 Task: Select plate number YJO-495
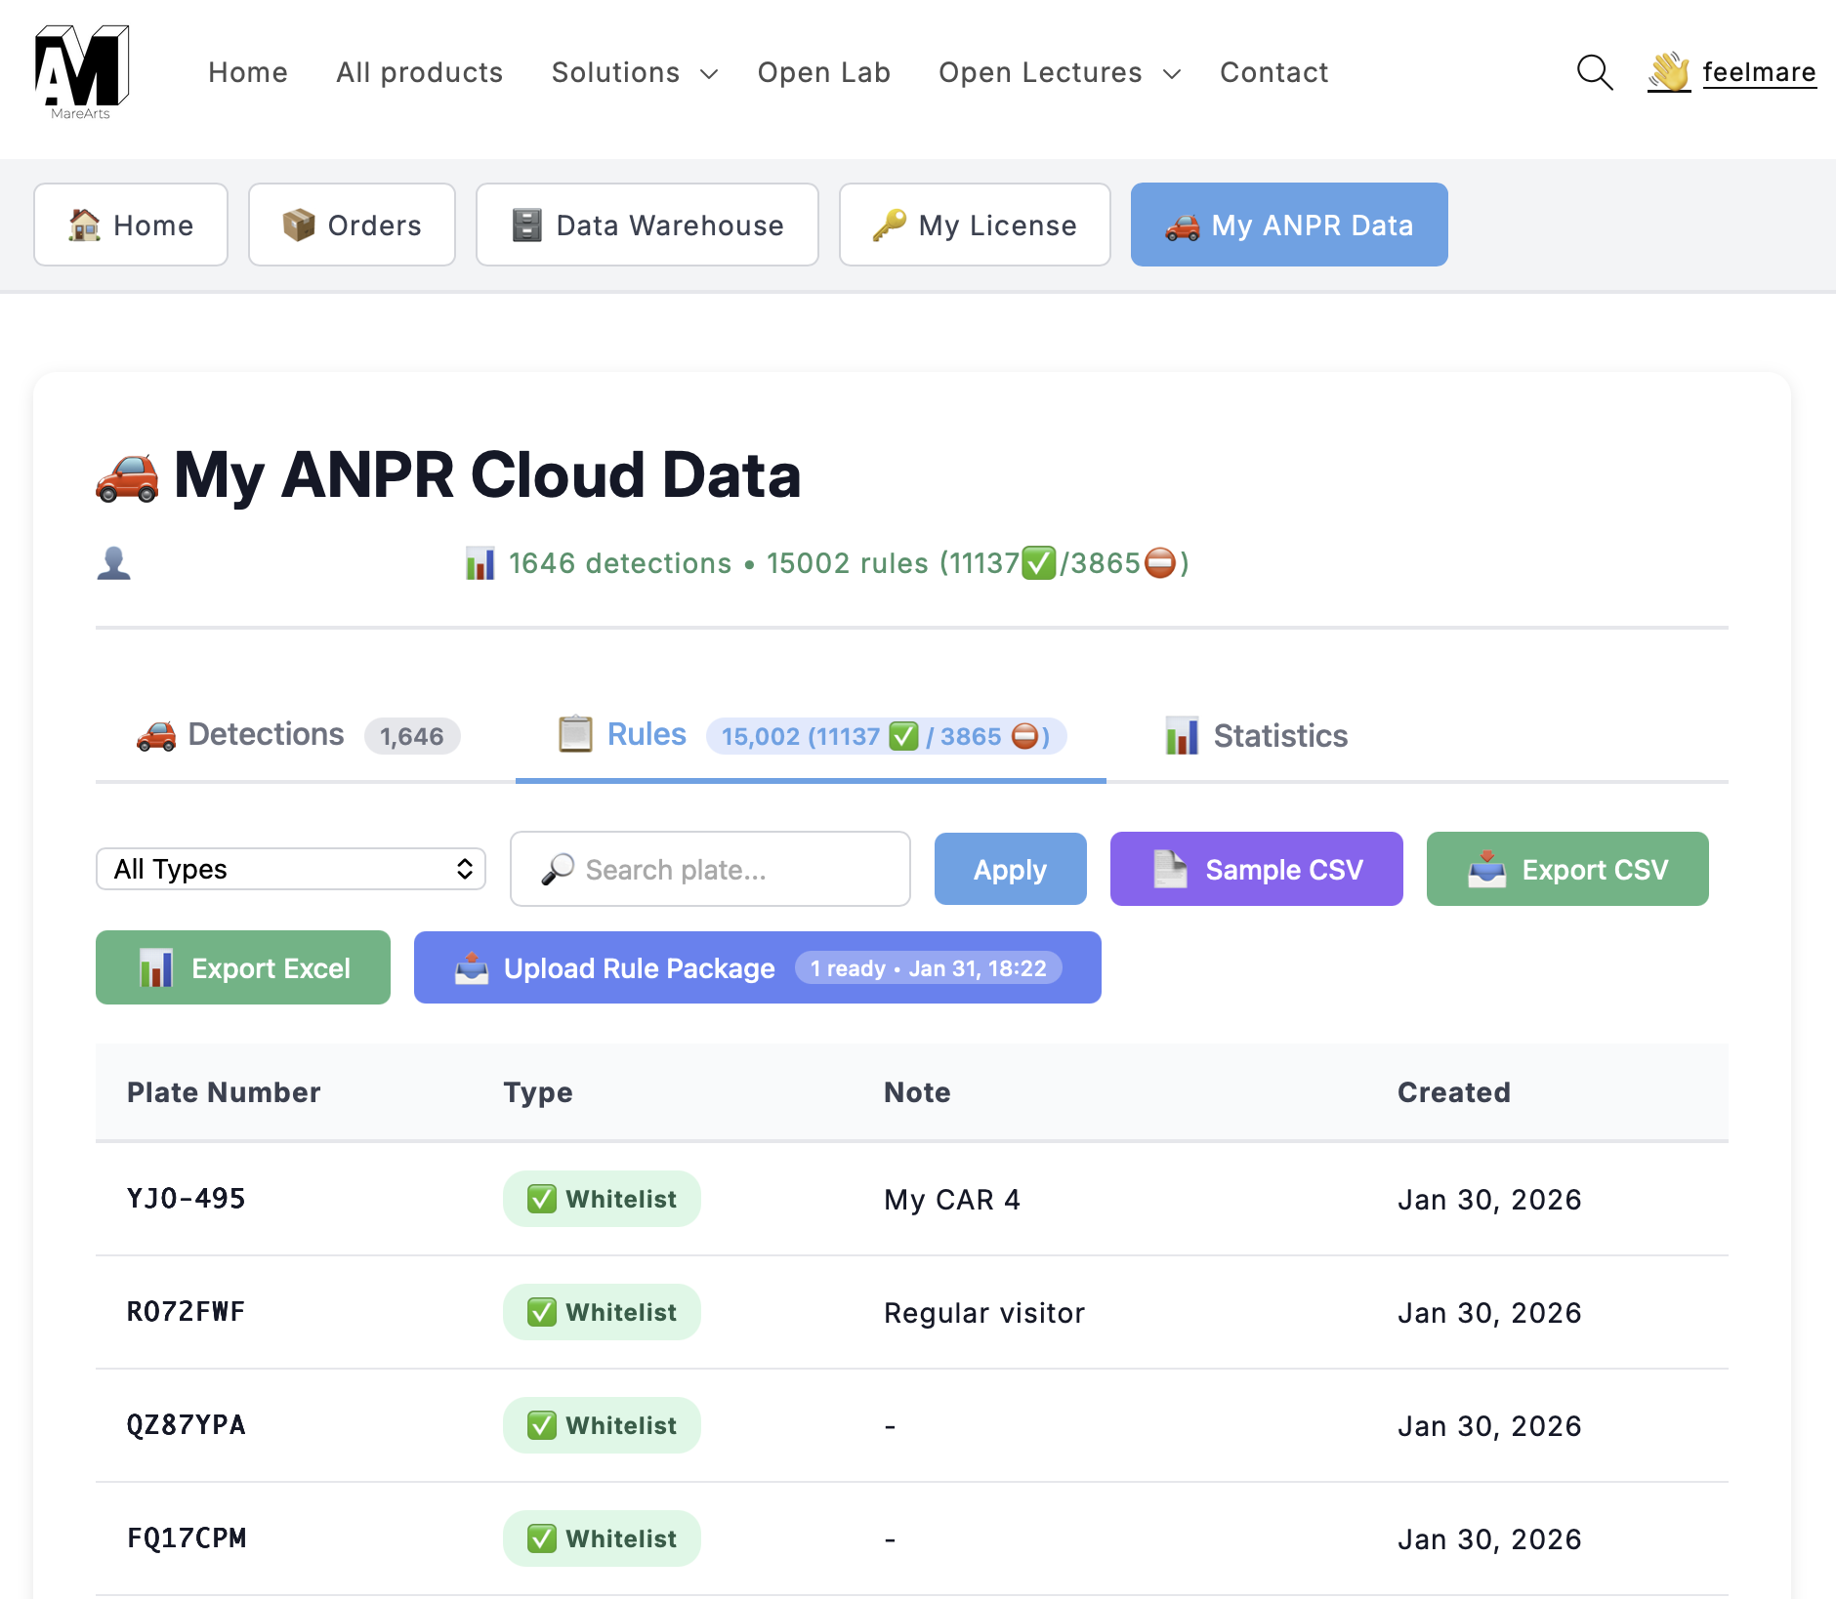[x=187, y=1199]
